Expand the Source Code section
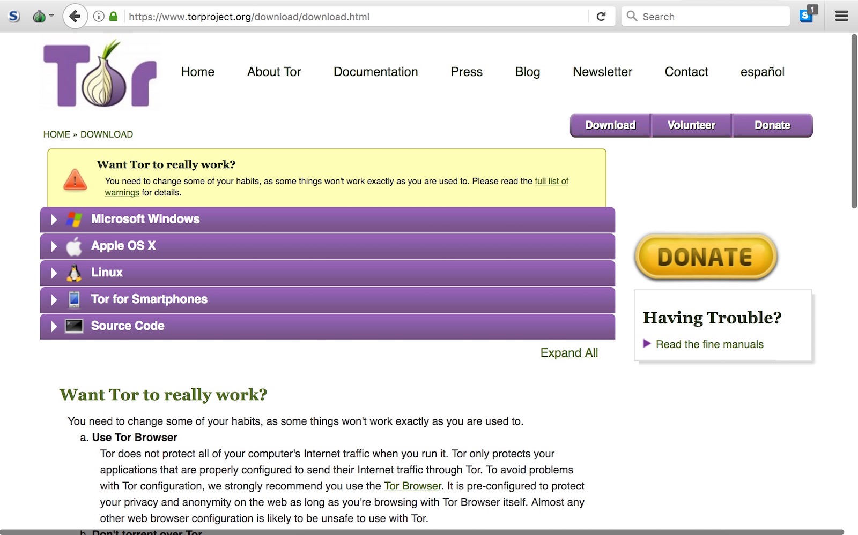 [328, 326]
